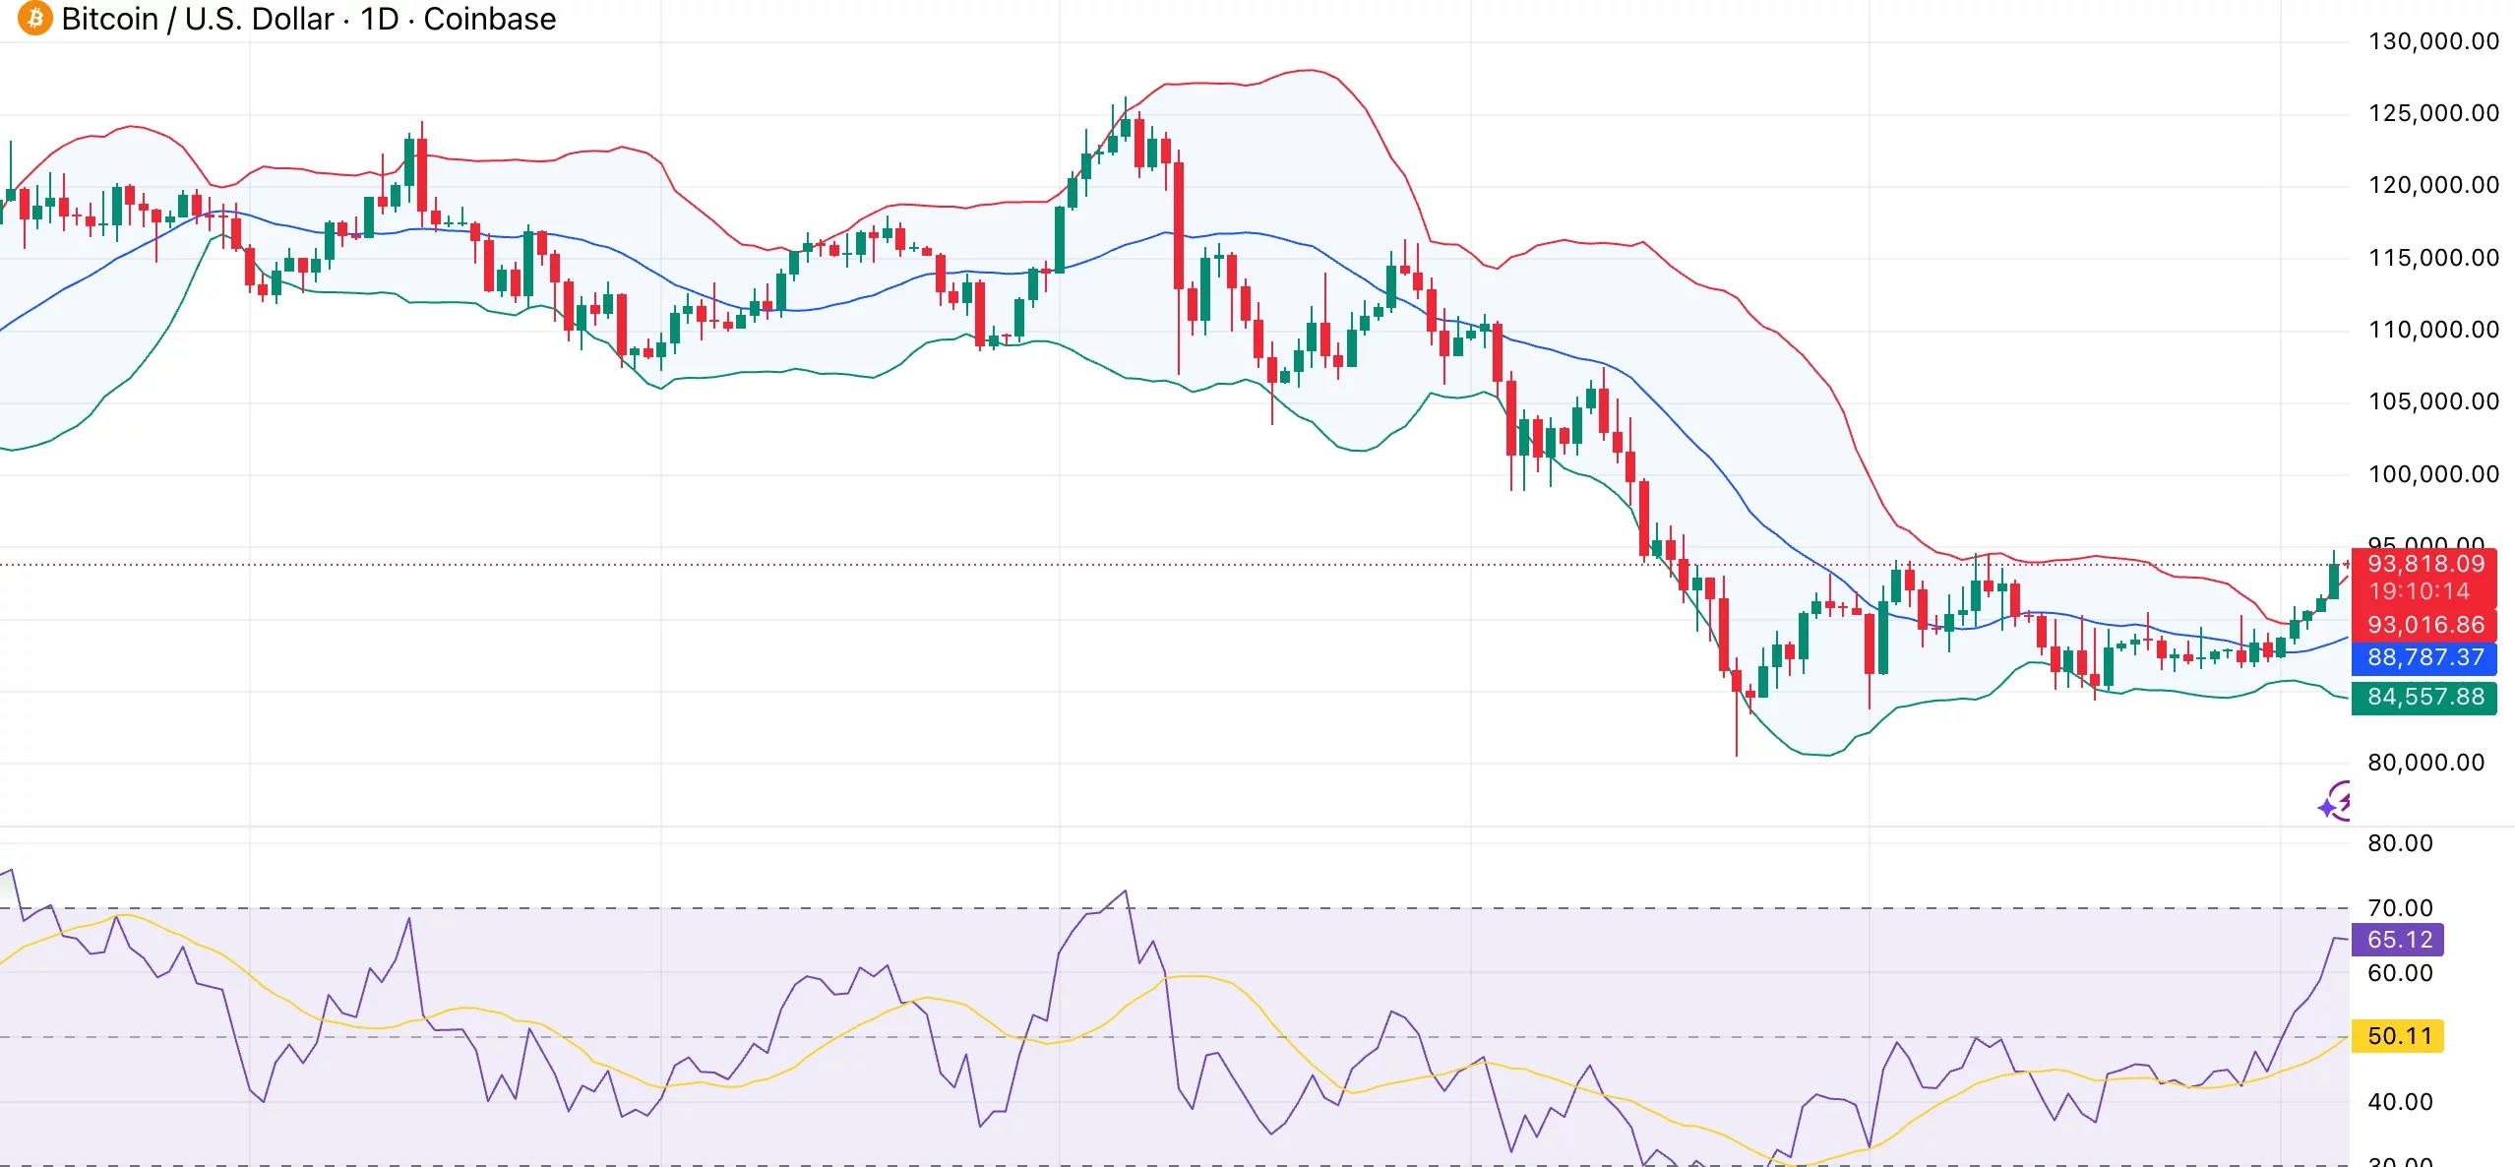Click the Bitcoin / U.S. Dollar chart title
Viewport: 2515px width, 1167px height.
pos(197,19)
